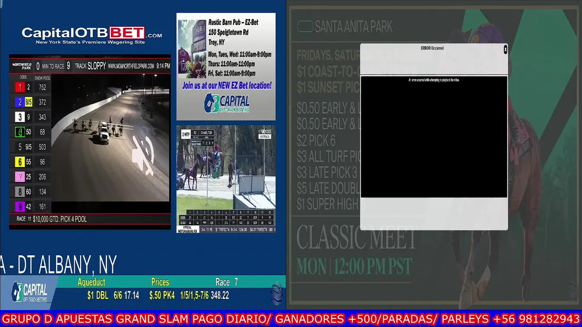This screenshot has width=582, height=327.
Task: Click the 'GRUPO D APUESTAS GRAND SLAM' ticker text
Action: click(x=94, y=319)
